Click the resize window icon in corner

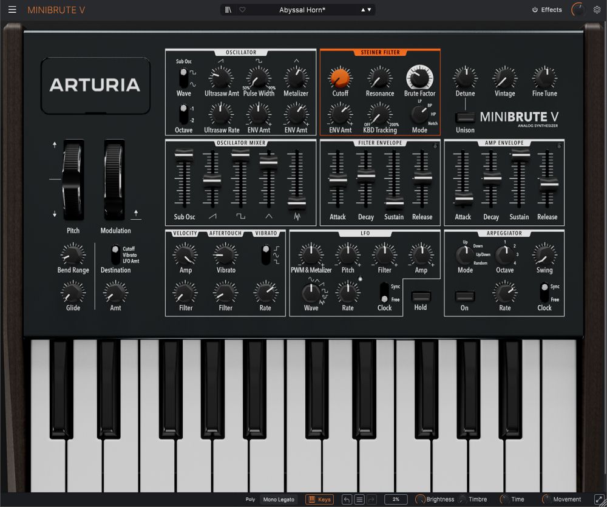[599, 500]
